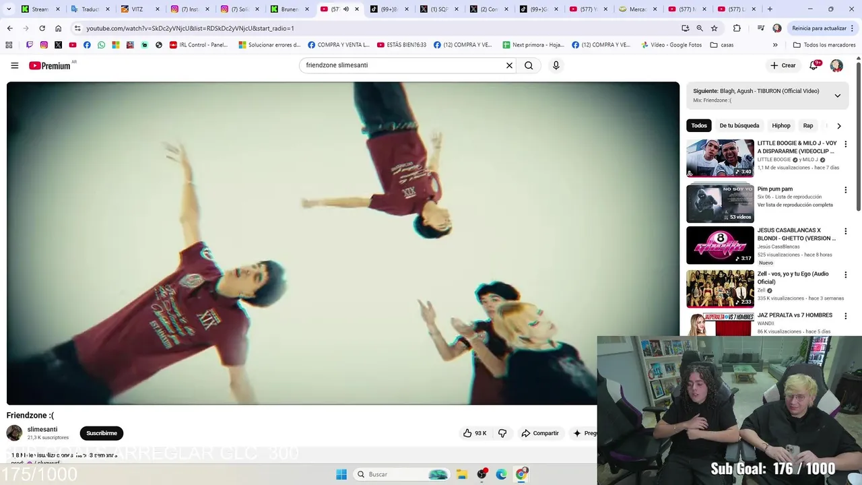
Task: Bookmark this page with the star icon
Action: (x=715, y=28)
